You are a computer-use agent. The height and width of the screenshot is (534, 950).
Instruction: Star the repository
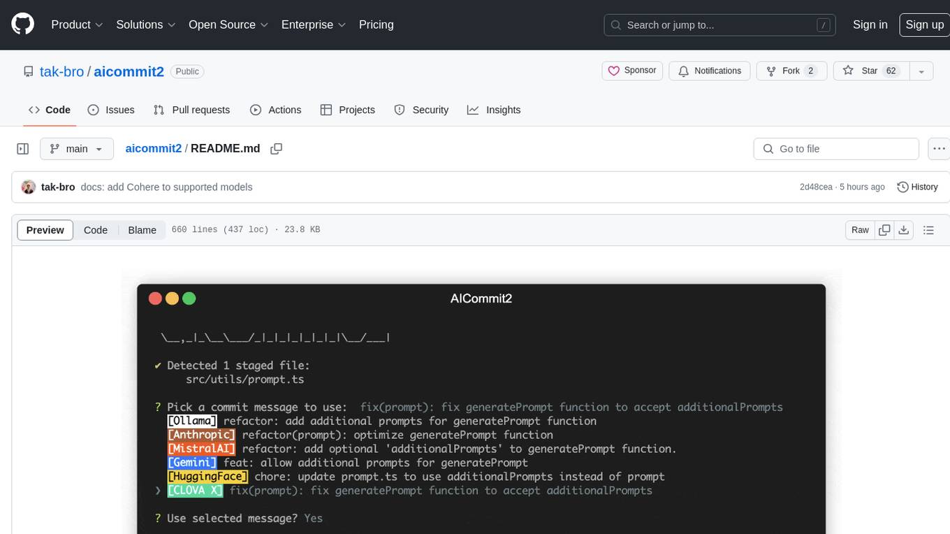point(870,71)
